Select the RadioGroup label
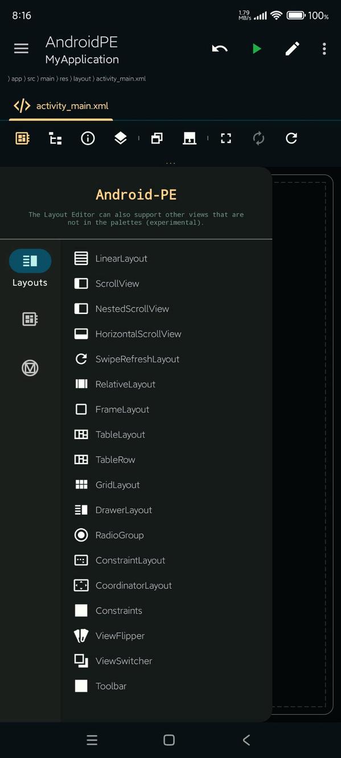The width and height of the screenshot is (341, 758). tap(120, 535)
